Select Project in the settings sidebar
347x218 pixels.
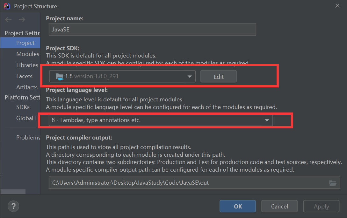pyautogui.click(x=25, y=43)
